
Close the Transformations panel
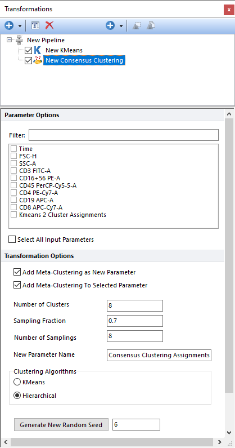pyautogui.click(x=229, y=10)
